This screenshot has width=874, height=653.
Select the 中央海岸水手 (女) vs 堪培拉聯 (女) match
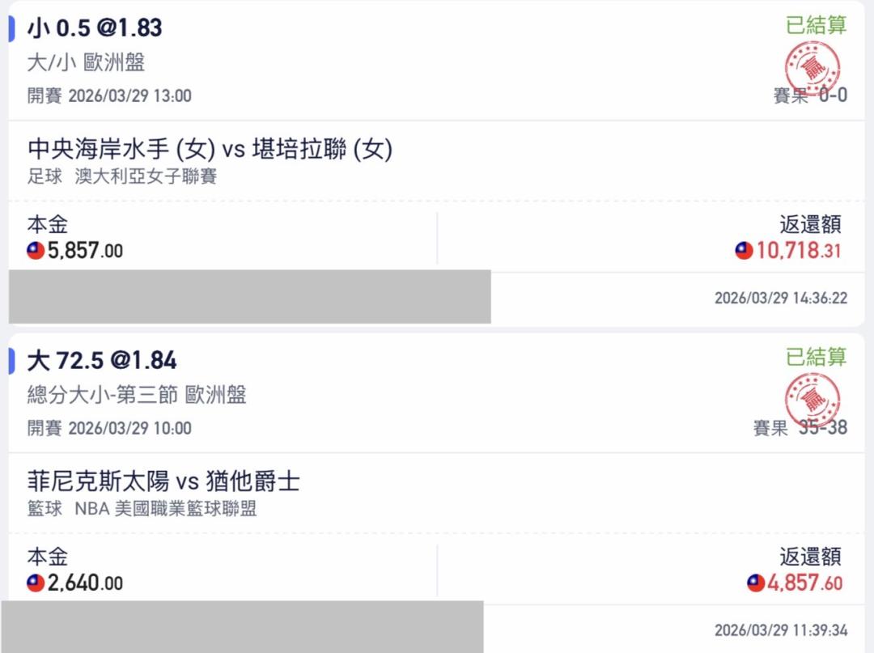point(210,150)
